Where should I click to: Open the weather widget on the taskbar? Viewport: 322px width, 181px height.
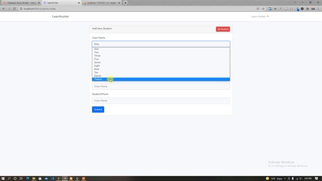click(x=274, y=178)
